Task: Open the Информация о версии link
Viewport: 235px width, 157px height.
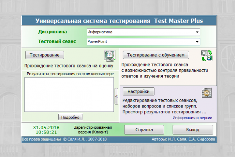Action: pyautogui.click(x=192, y=118)
